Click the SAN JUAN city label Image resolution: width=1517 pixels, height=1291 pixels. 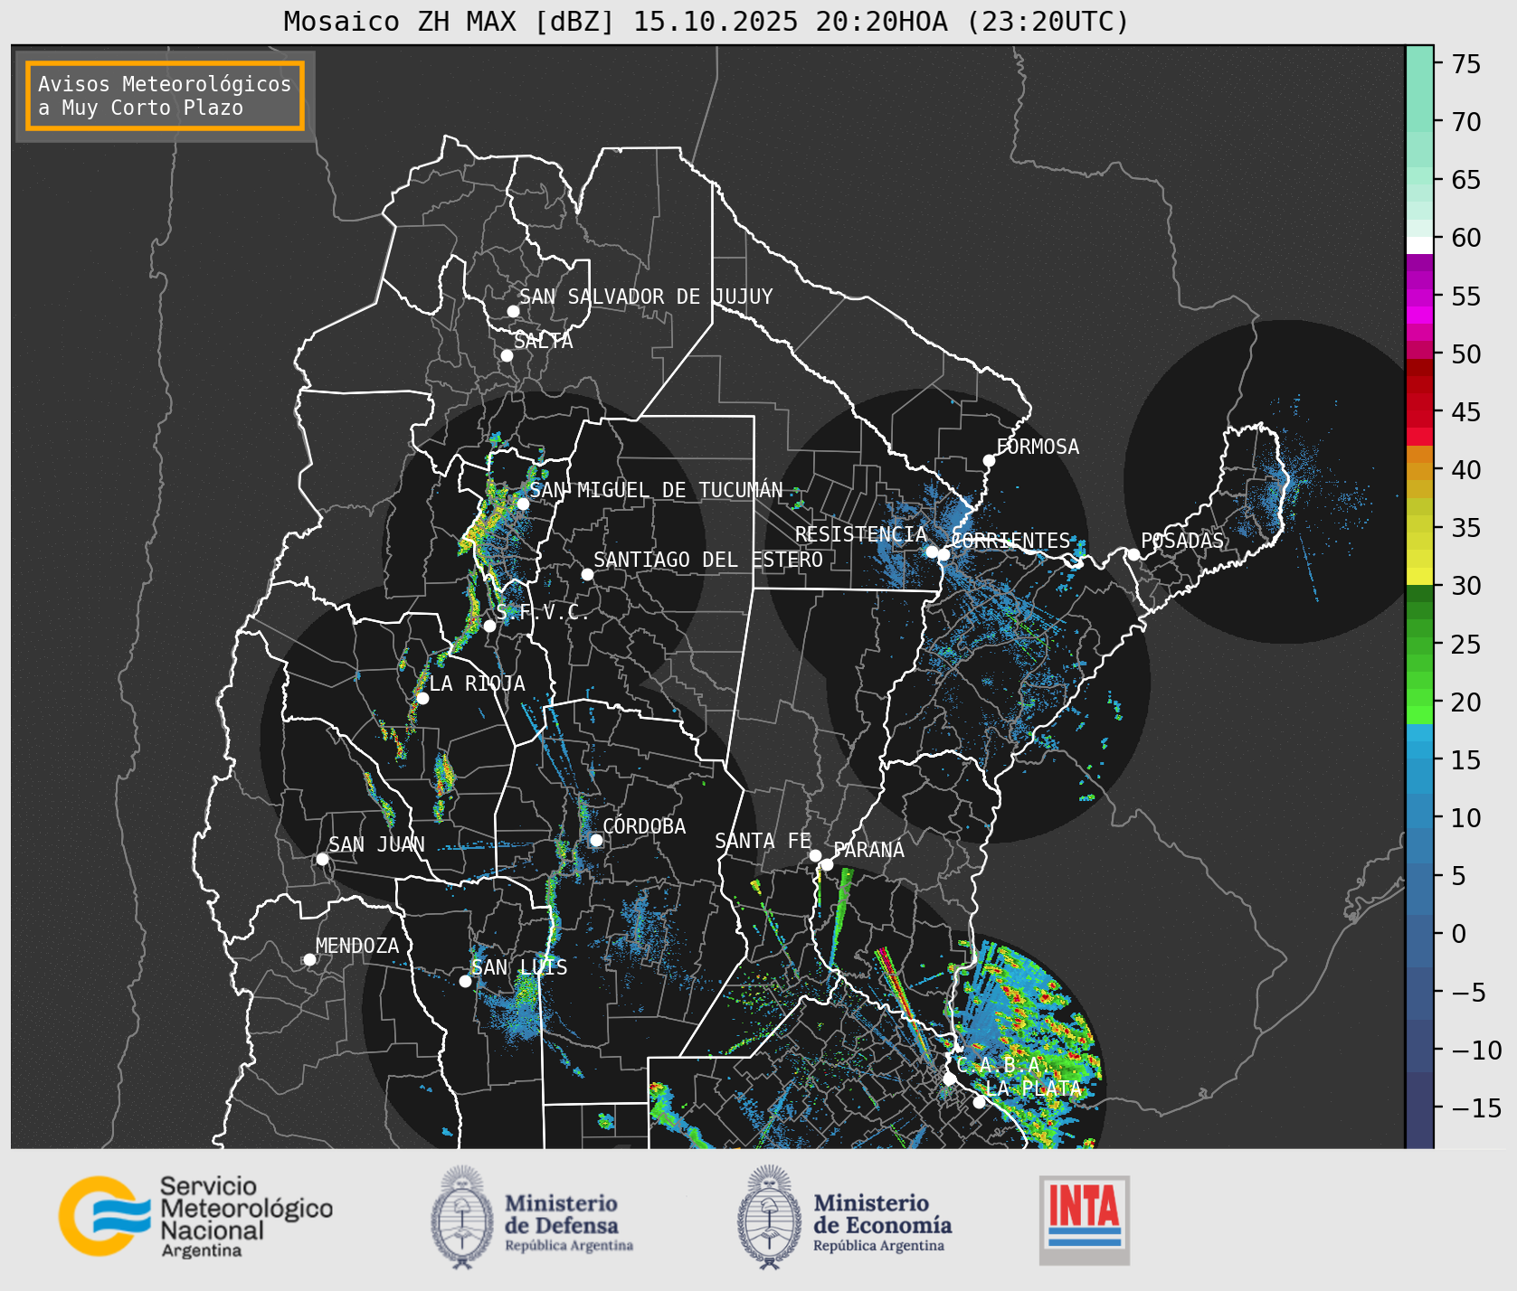[376, 844]
